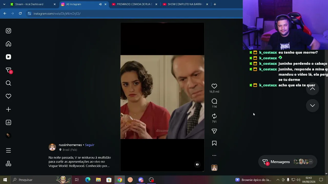Image resolution: width=328 pixels, height=184 pixels.
Task: Open the Reels section icon
Action: tap(8, 57)
